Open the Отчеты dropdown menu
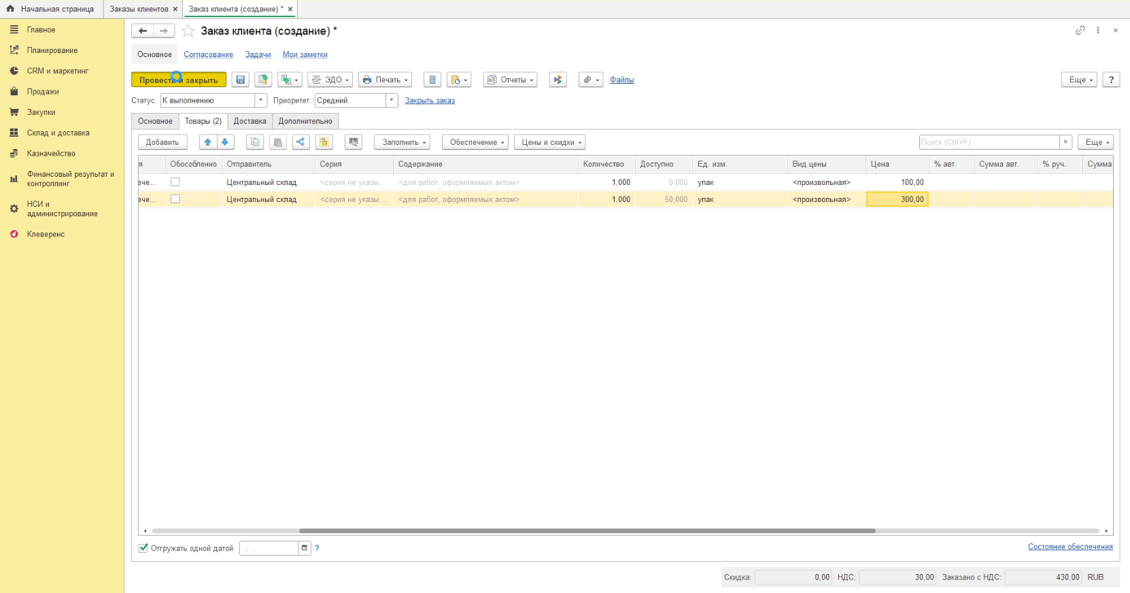 click(x=511, y=80)
